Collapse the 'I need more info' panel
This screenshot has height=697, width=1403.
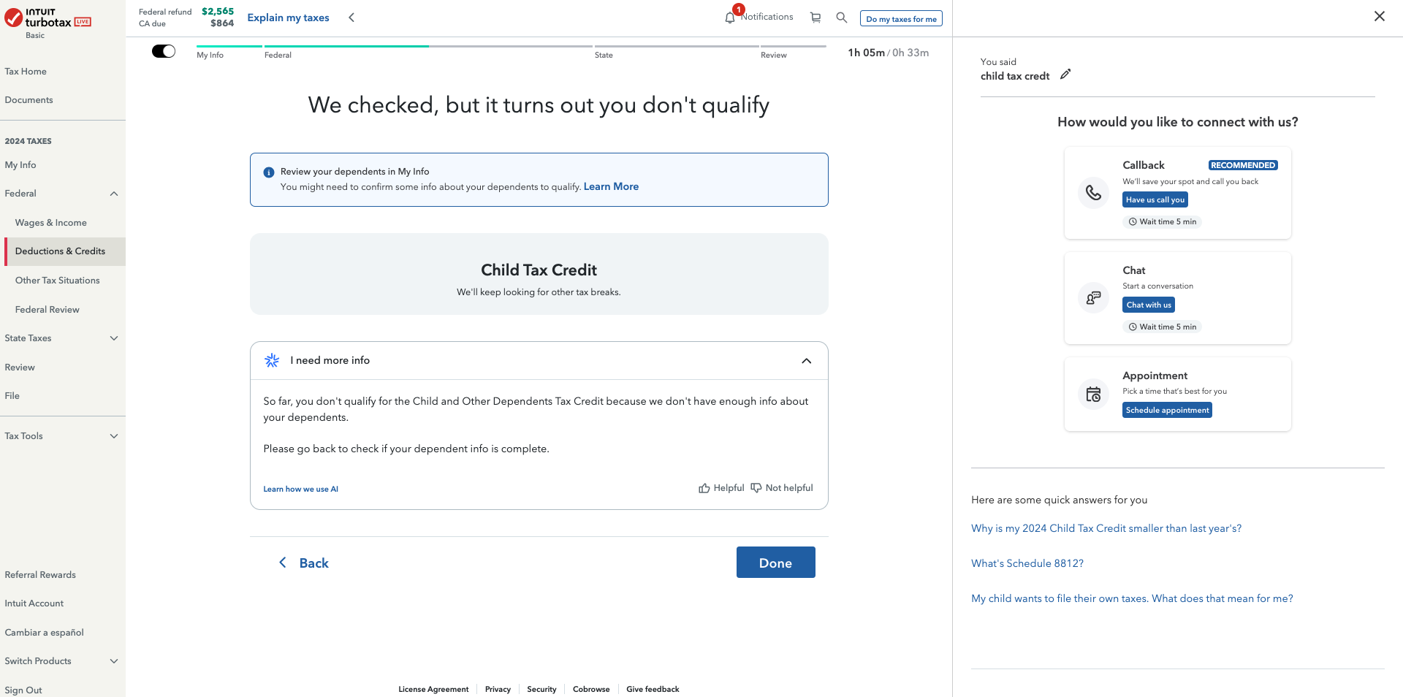[x=807, y=361]
